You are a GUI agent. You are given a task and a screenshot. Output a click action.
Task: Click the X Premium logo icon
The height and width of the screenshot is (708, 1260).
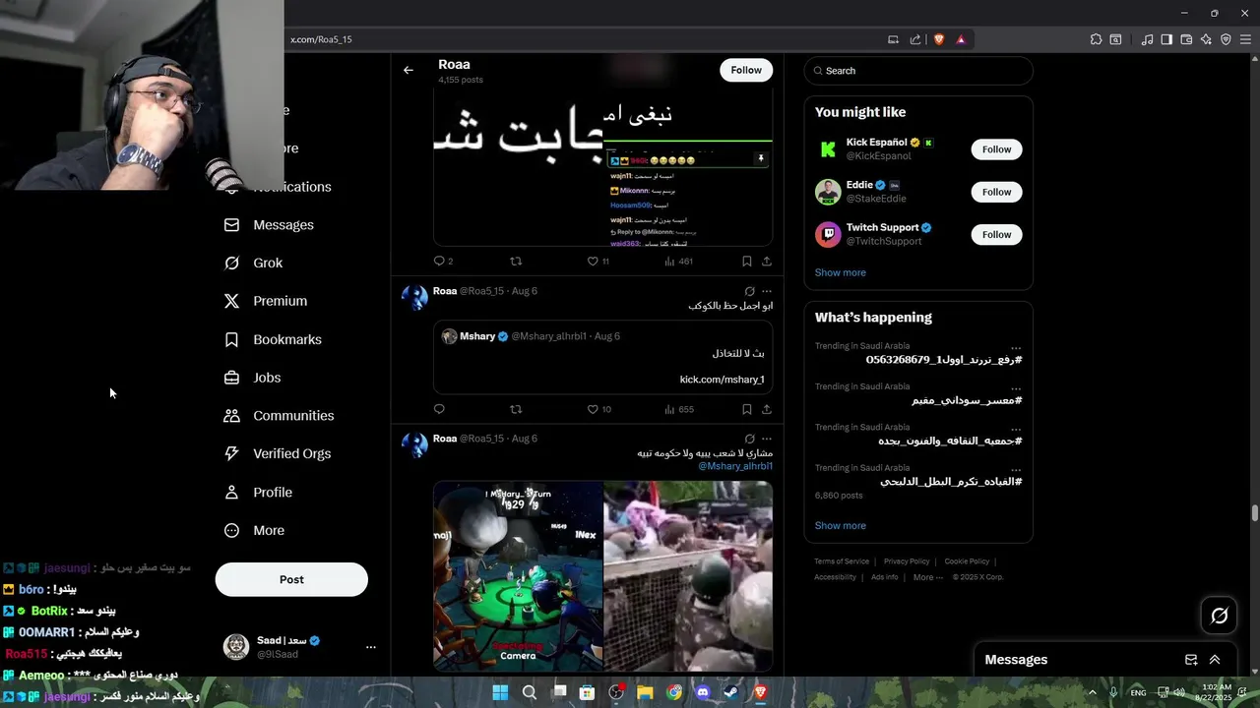click(231, 301)
